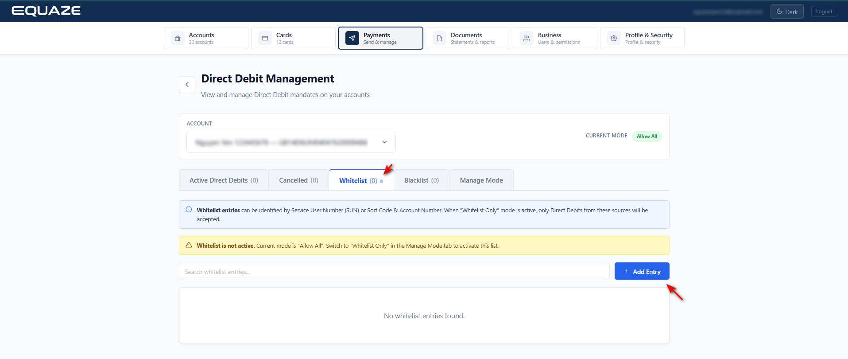This screenshot has height=359, width=848.
Task: Click the '20 accounts' subtitle
Action: pos(201,43)
